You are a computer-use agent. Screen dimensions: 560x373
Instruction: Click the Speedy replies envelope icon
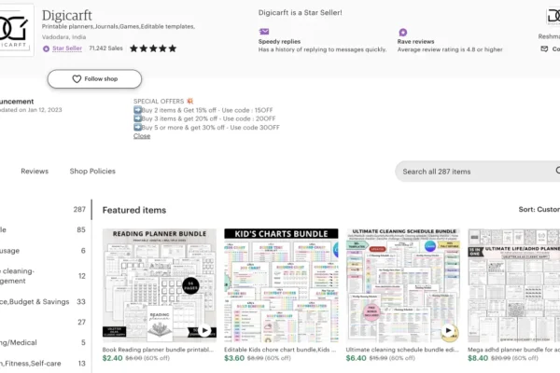(264, 32)
